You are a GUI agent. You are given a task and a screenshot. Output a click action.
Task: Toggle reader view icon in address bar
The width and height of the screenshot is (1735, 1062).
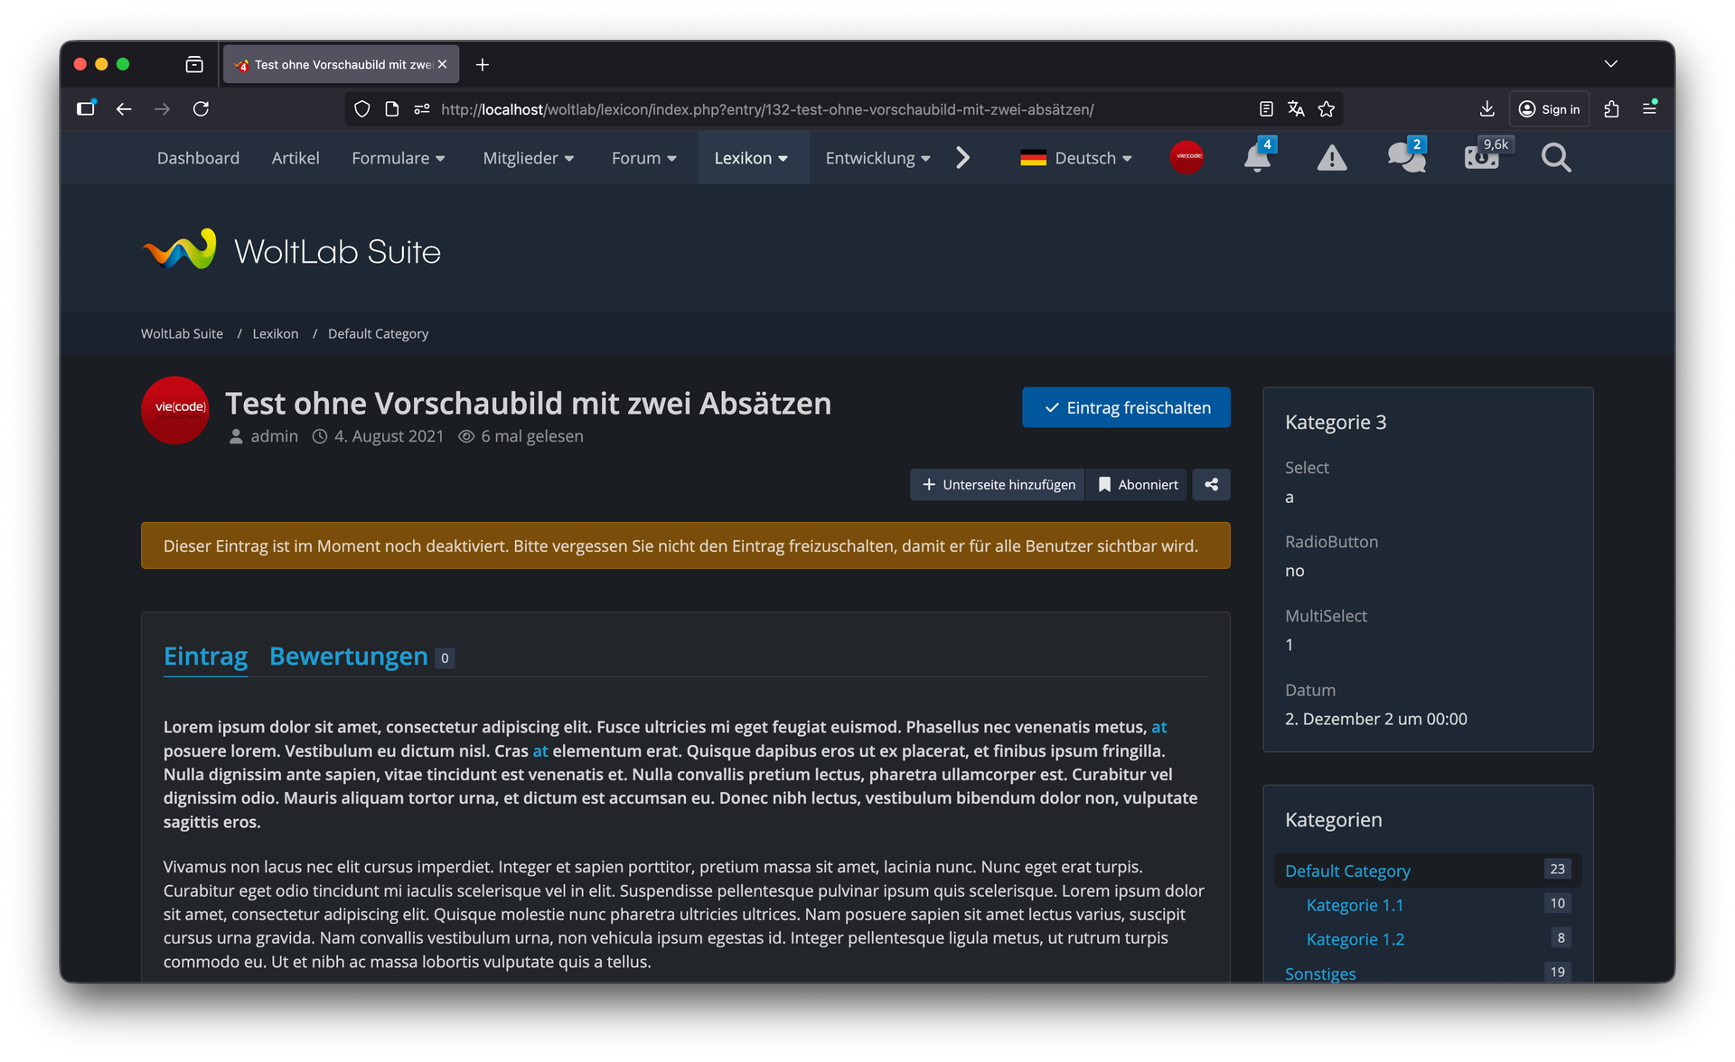[1266, 109]
